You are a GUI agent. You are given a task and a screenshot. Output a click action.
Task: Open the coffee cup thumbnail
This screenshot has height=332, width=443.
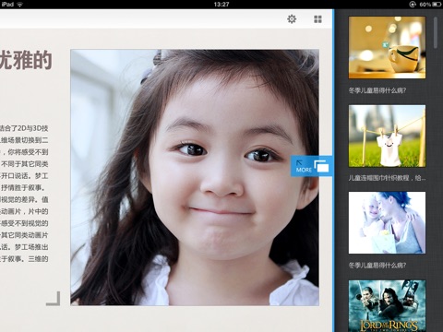coord(387,47)
